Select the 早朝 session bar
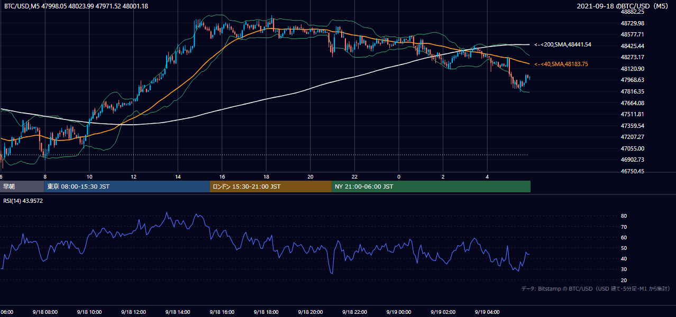Screen dimensions: 676x317 tap(22, 187)
